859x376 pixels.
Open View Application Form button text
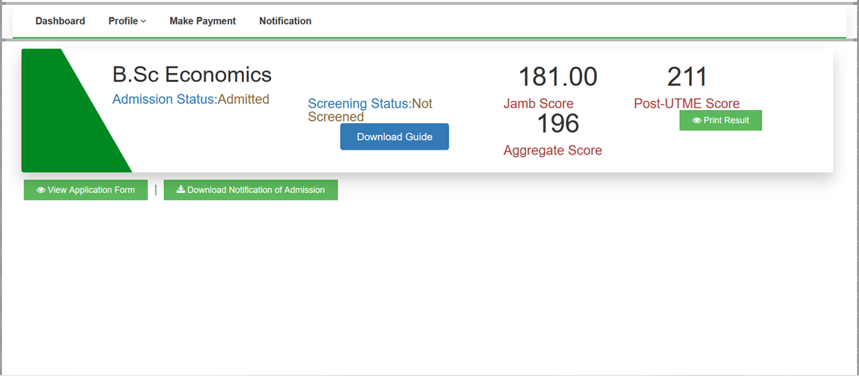click(x=91, y=190)
